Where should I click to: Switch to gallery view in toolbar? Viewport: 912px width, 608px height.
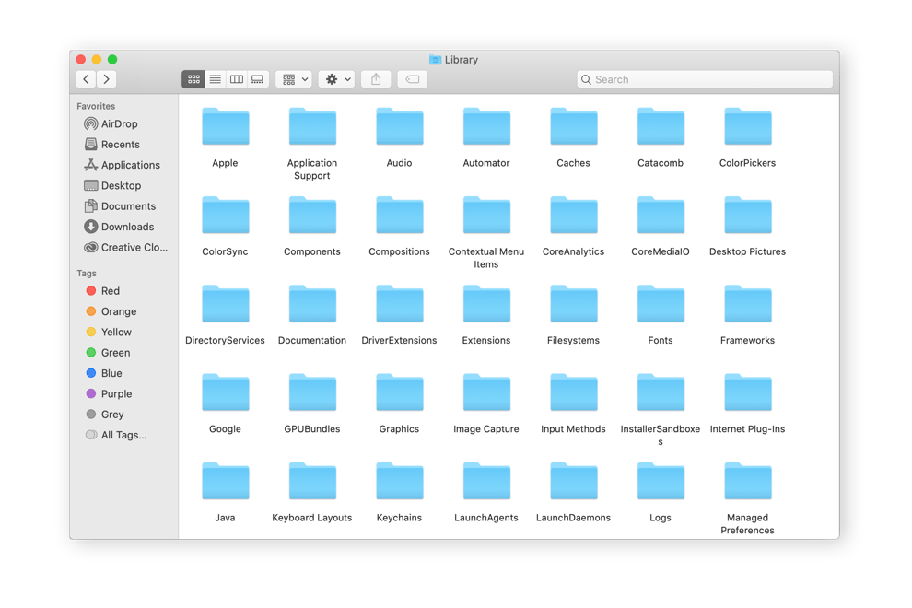pyautogui.click(x=257, y=79)
